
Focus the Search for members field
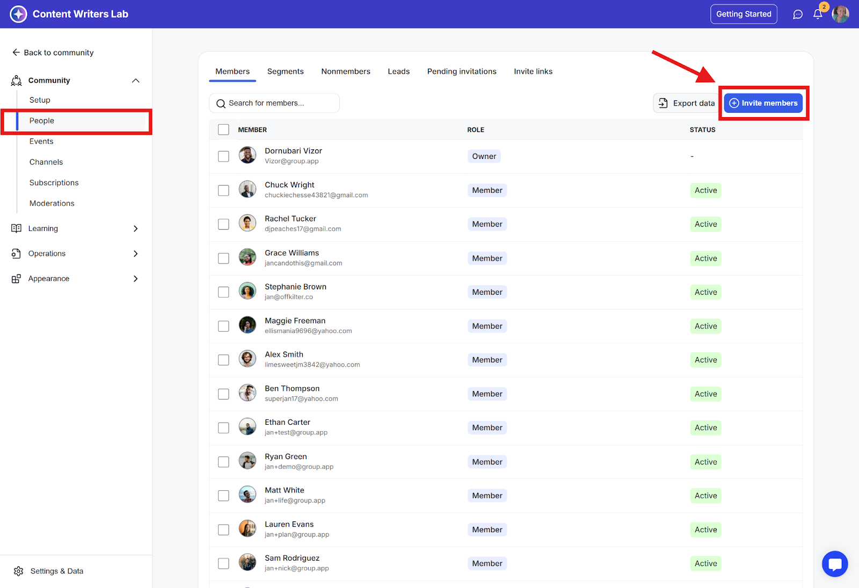coord(274,103)
